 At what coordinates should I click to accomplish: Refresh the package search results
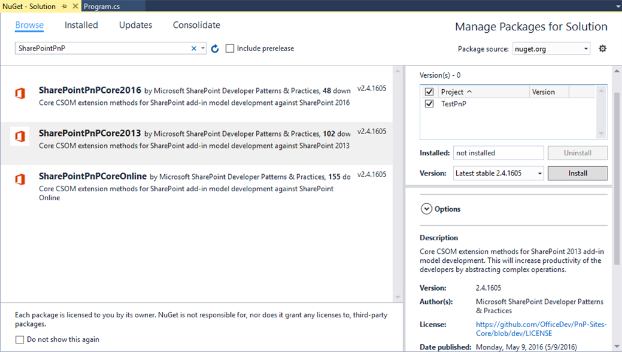coord(214,48)
